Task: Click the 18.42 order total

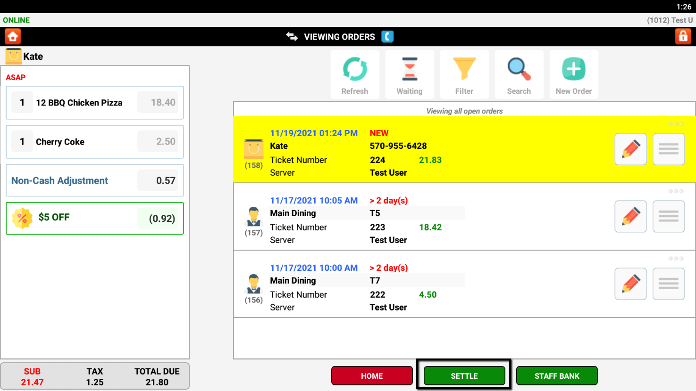Action: coord(430,228)
